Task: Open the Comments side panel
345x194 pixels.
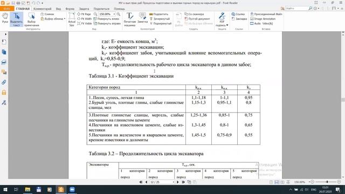Action: 4,72
